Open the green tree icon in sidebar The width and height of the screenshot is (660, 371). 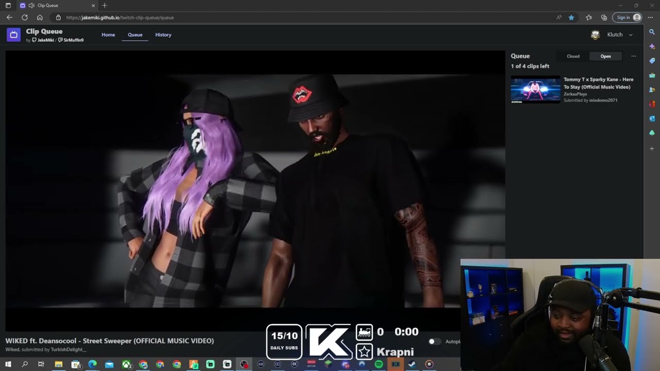[652, 133]
